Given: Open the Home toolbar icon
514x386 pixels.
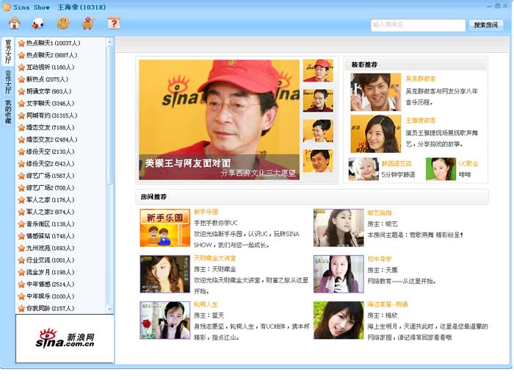Looking at the screenshot, I should tap(15, 24).
